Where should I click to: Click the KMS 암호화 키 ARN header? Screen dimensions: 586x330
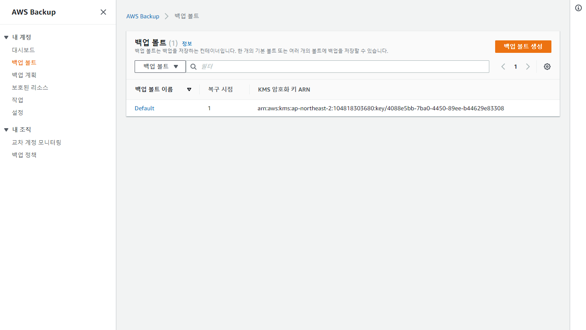(x=284, y=89)
